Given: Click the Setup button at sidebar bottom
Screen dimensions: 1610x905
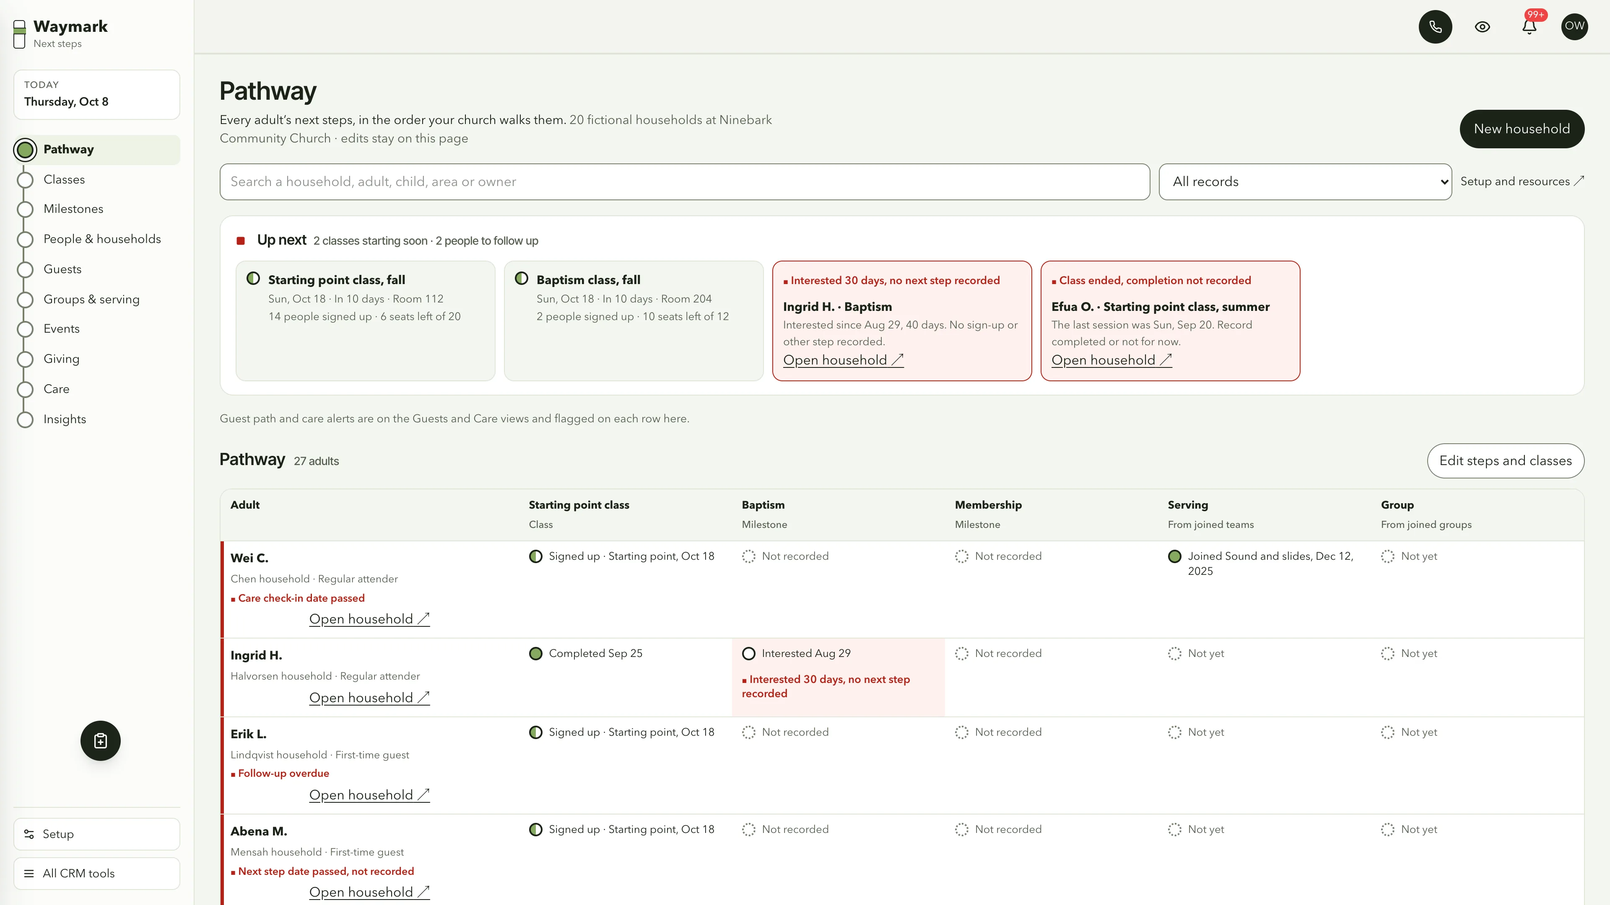Looking at the screenshot, I should pos(97,835).
